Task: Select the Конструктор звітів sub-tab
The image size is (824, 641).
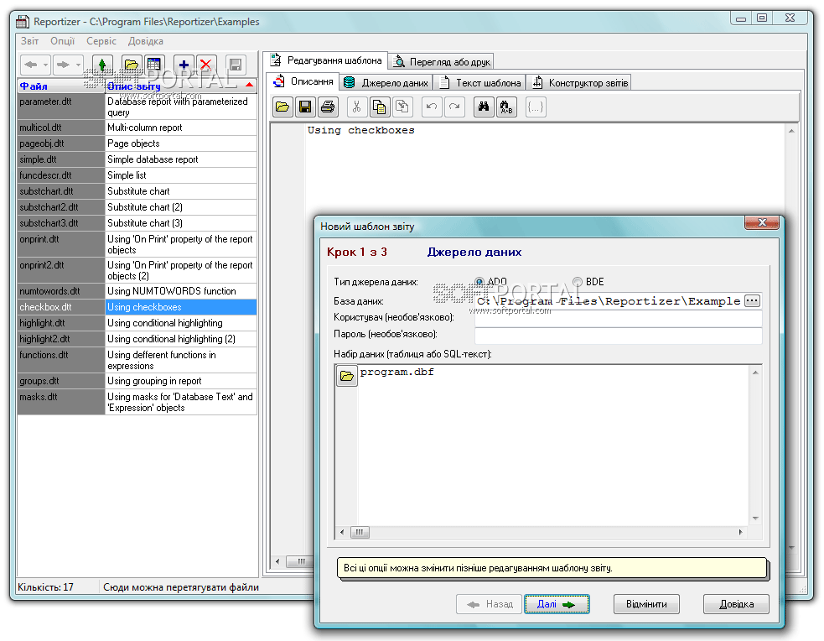Action: pos(579,82)
